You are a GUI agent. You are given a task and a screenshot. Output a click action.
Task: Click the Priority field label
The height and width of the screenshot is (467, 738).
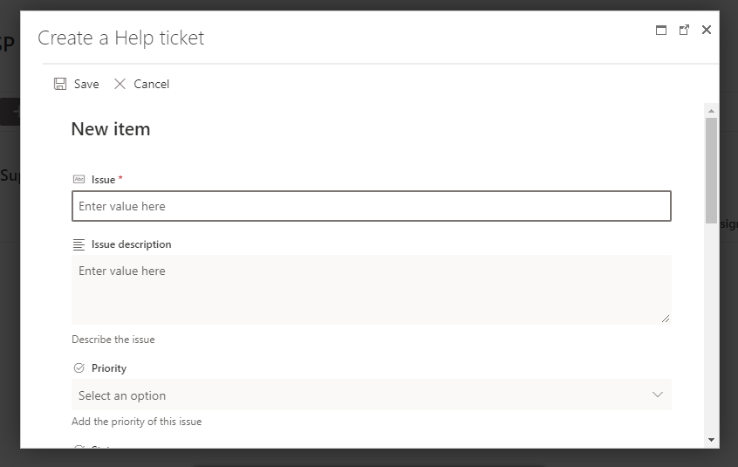pos(109,368)
